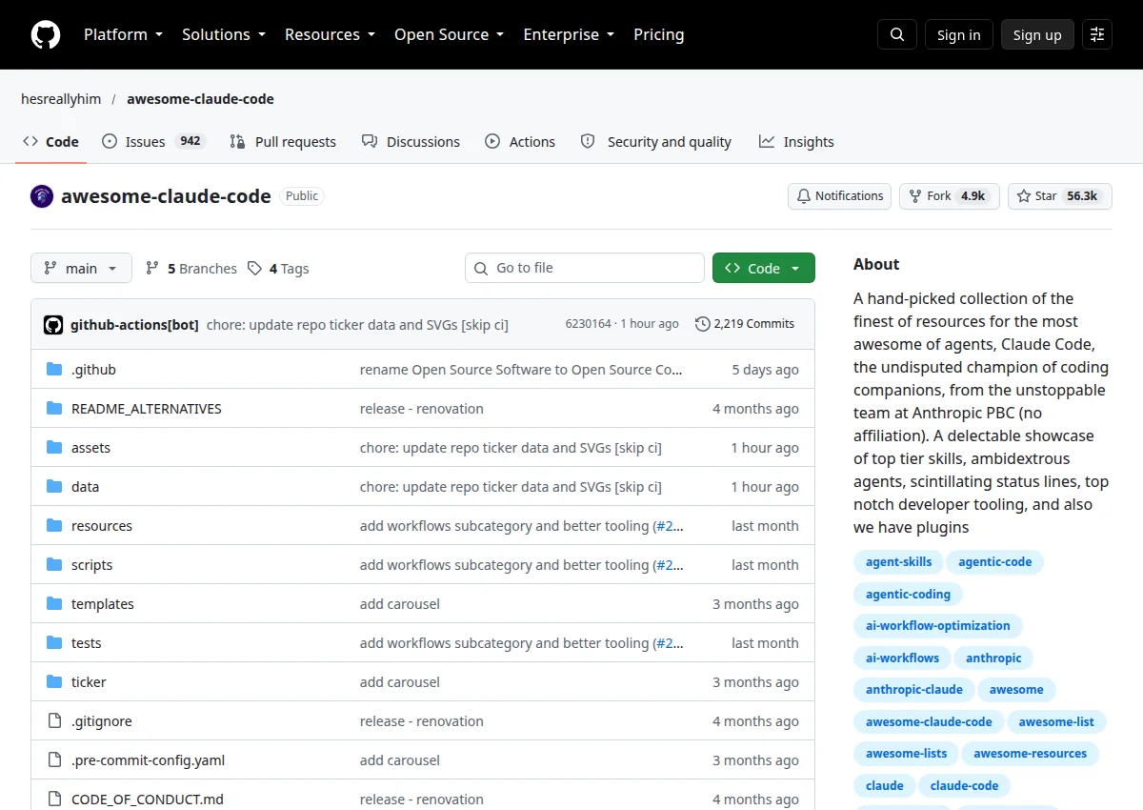
Task: Click the awesome-claude-code repository avatar
Action: [42, 196]
